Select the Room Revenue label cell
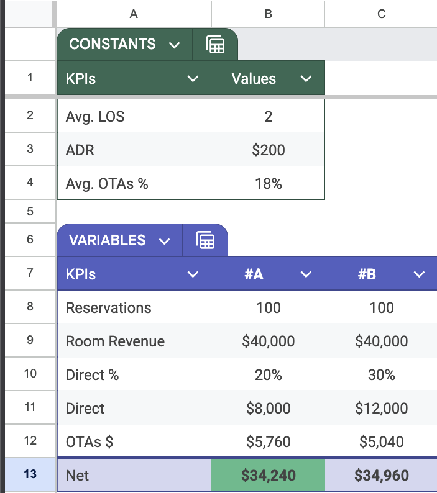The width and height of the screenshot is (437, 493). 134,341
